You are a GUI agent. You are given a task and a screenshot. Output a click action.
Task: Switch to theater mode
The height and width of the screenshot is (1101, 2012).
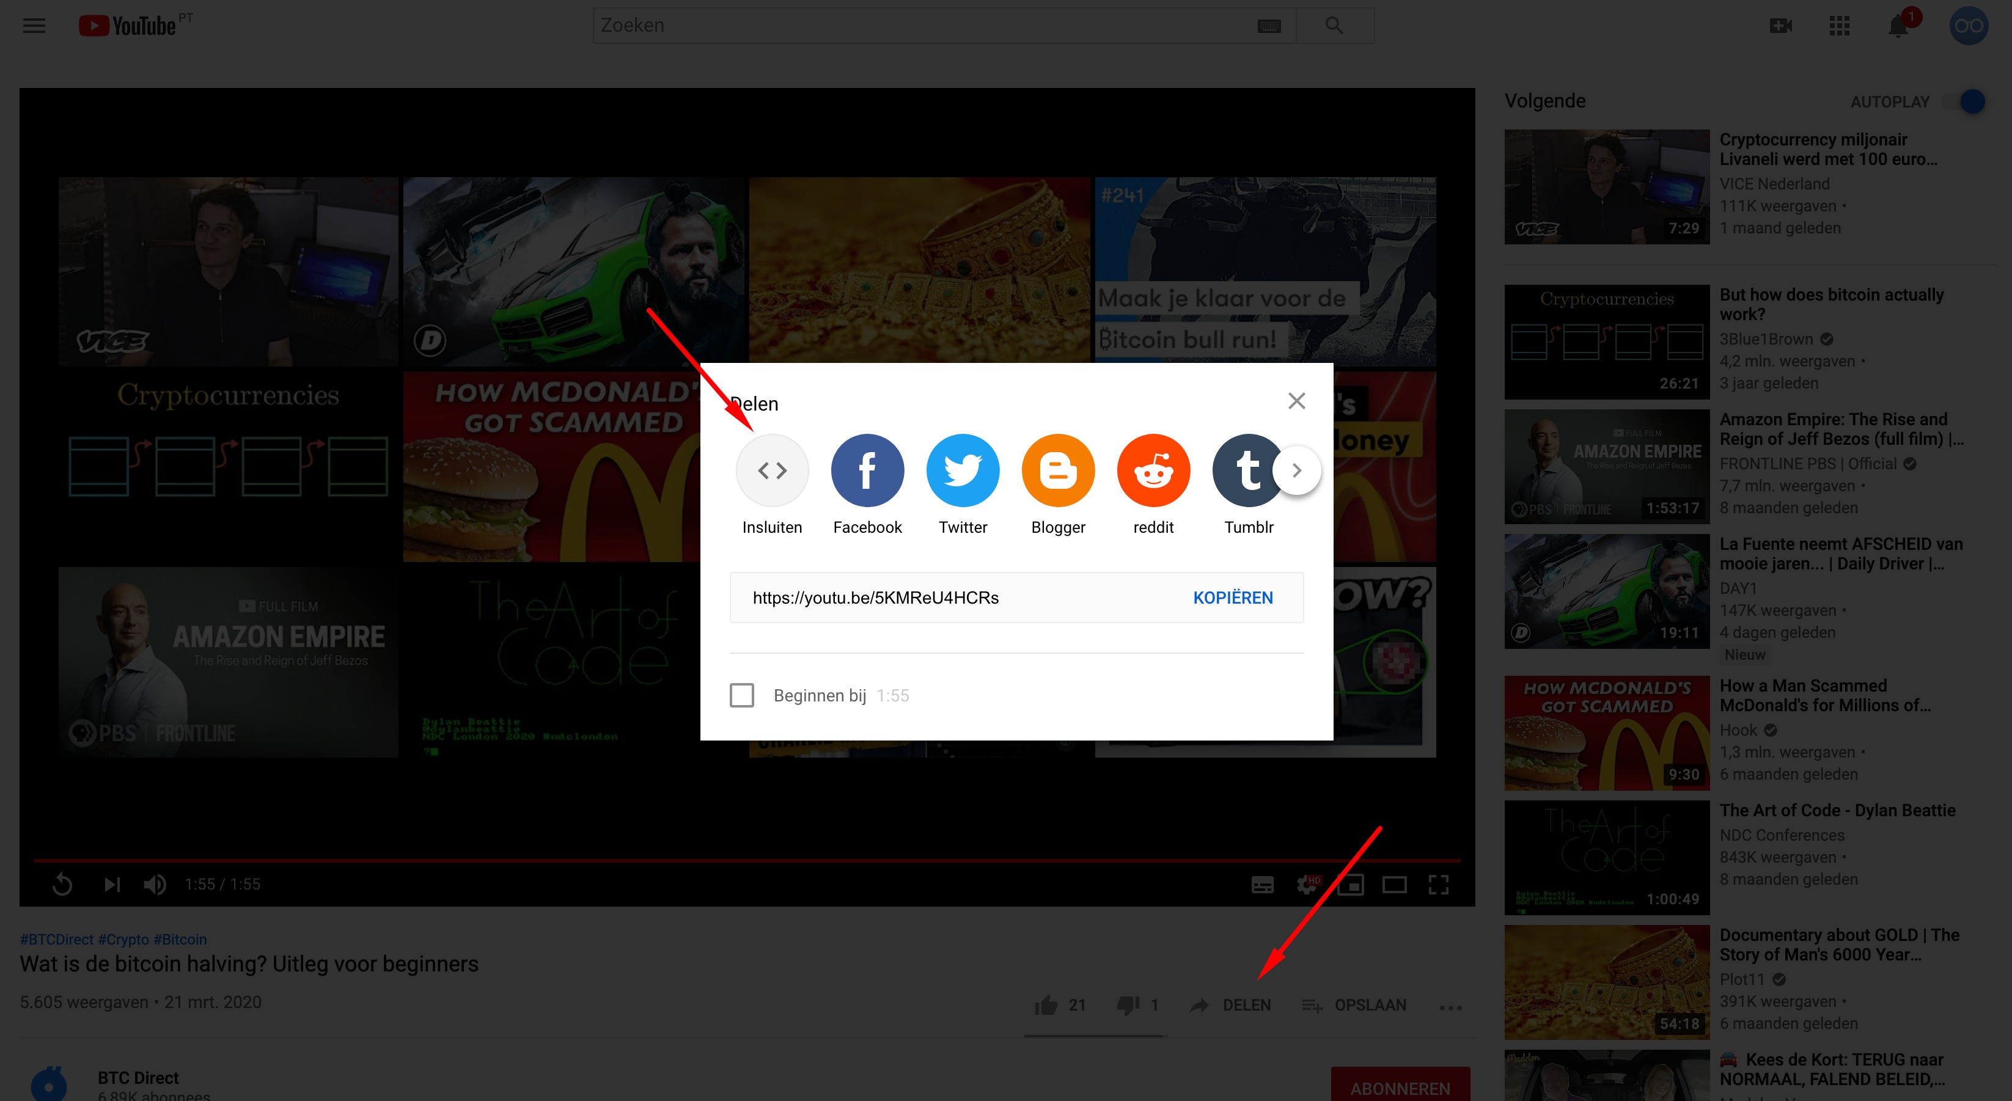click(x=1394, y=884)
